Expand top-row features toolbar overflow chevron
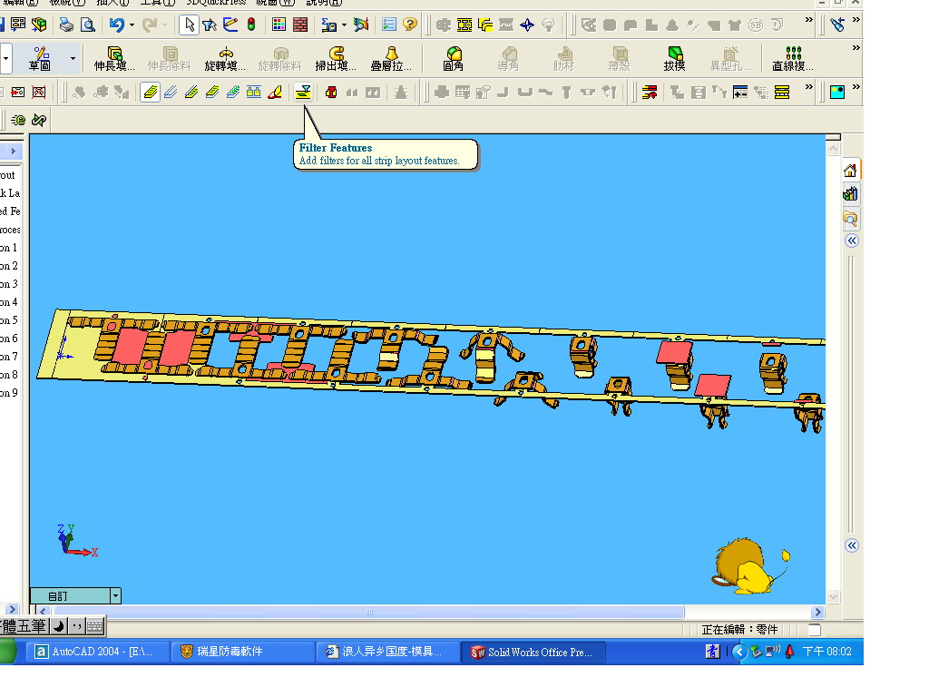The height and width of the screenshot is (697, 929). click(808, 20)
